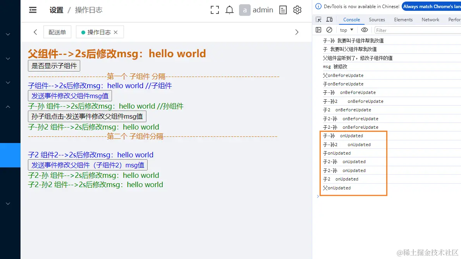
Task: Click the admin username label
Action: click(263, 10)
